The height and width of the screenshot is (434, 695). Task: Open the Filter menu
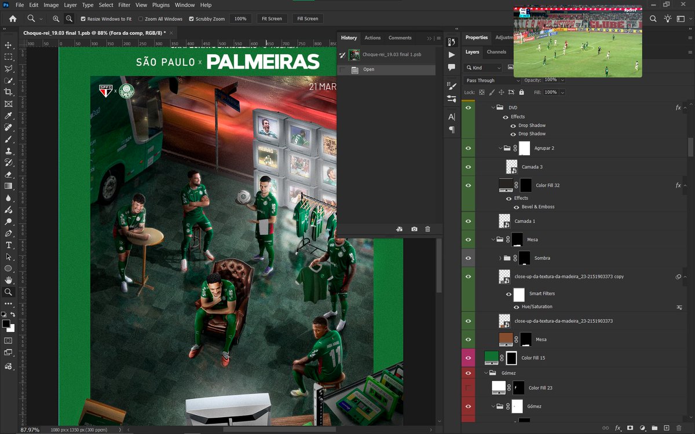(x=124, y=5)
